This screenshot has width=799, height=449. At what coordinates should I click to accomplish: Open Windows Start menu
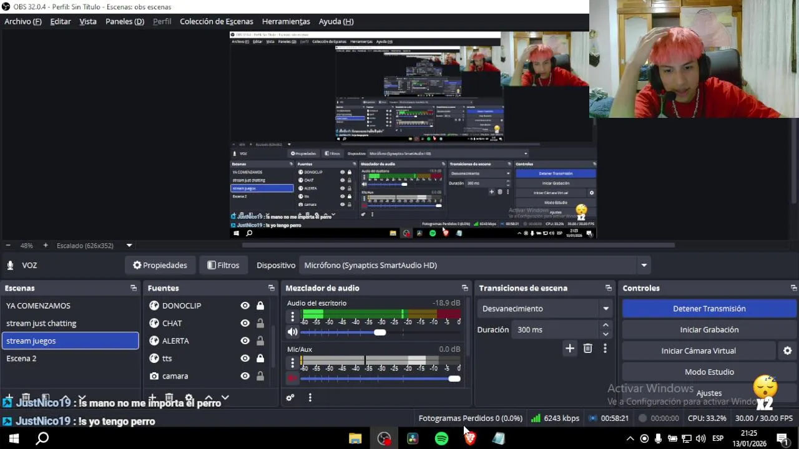coord(14,438)
